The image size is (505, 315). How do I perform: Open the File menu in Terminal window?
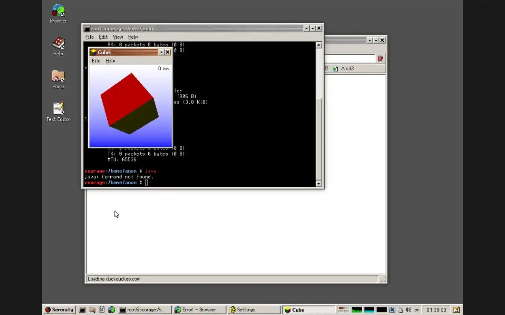90,37
